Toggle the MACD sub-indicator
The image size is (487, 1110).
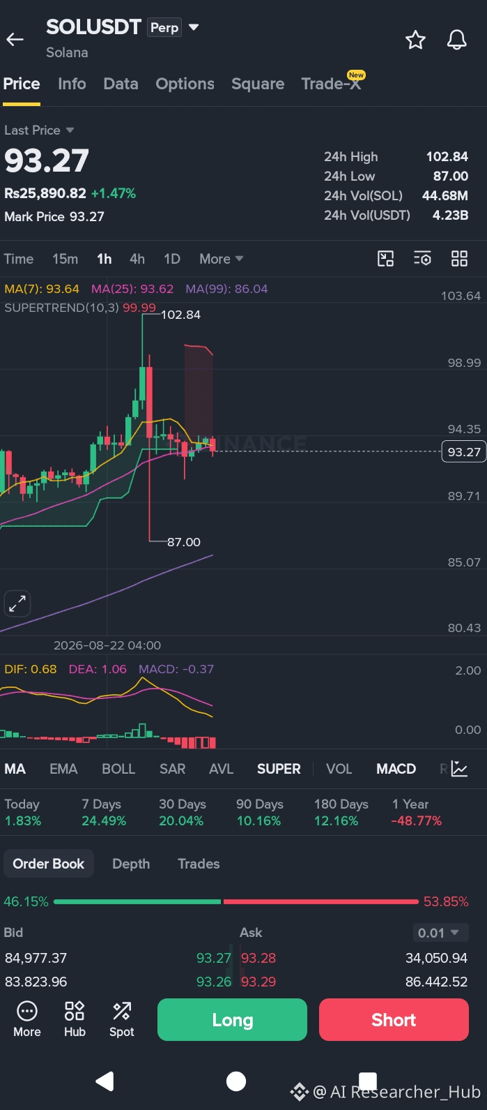click(x=396, y=769)
